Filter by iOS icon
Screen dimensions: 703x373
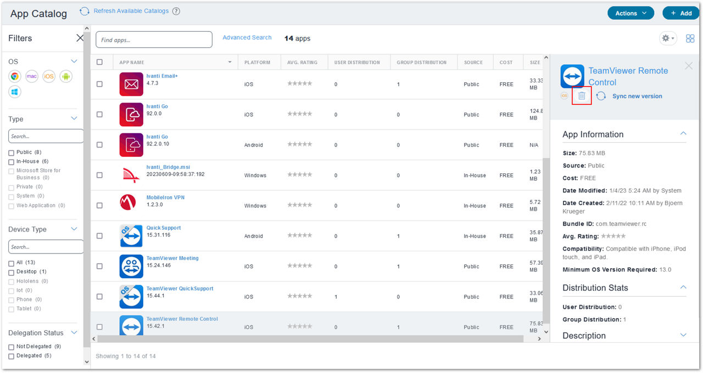(49, 77)
